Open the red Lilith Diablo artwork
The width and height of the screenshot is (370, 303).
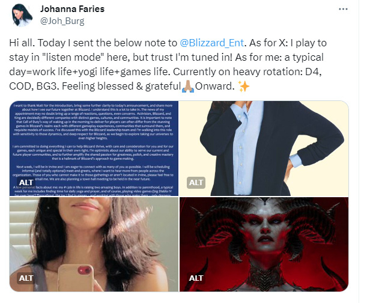(264, 244)
